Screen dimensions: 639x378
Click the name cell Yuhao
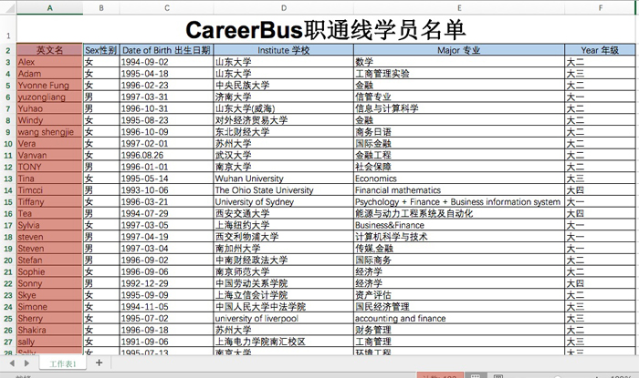pyautogui.click(x=49, y=108)
